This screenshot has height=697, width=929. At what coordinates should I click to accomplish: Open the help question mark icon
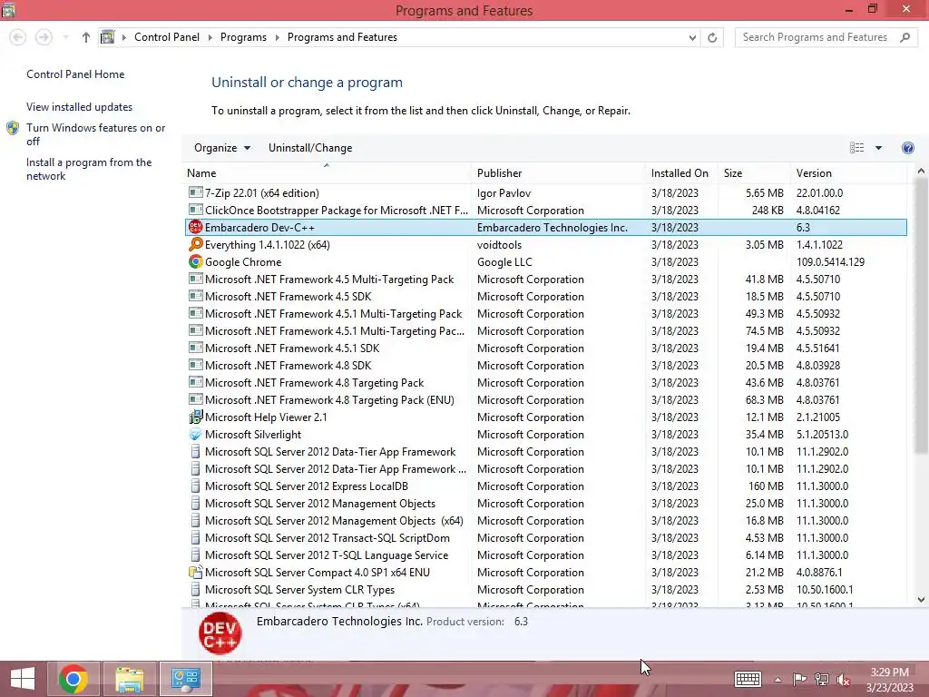(x=907, y=148)
